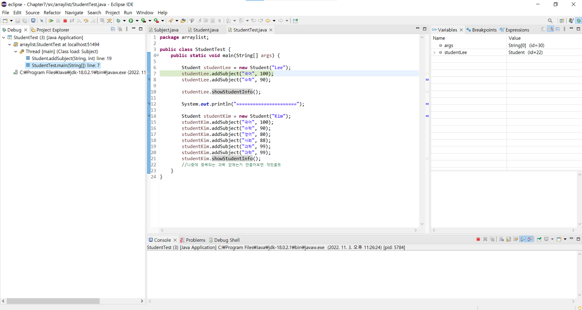
Task: Open Display Selected Console dropdown arrow
Action: [x=552, y=239]
